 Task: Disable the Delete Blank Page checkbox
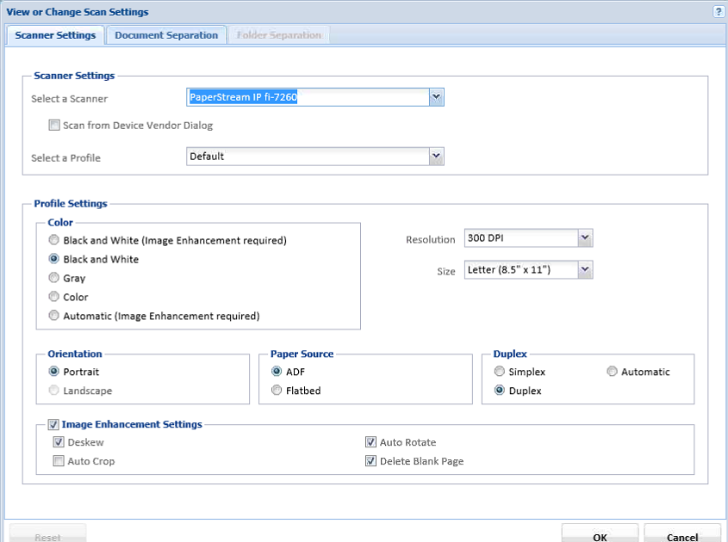point(371,461)
